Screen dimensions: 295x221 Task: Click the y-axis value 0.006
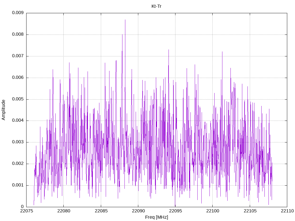click(18, 77)
